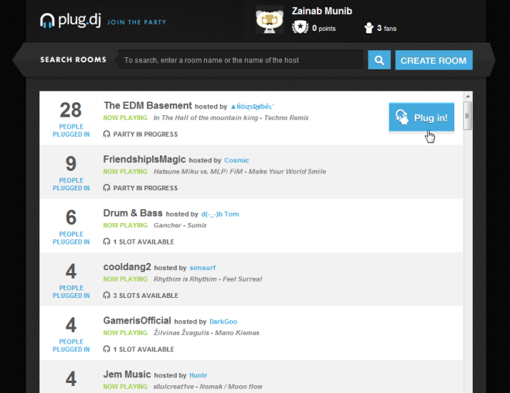Click '1 SLOT AVAILABLE' in GamerisOfficial row
Screen dimensions: 510x393
(144, 350)
